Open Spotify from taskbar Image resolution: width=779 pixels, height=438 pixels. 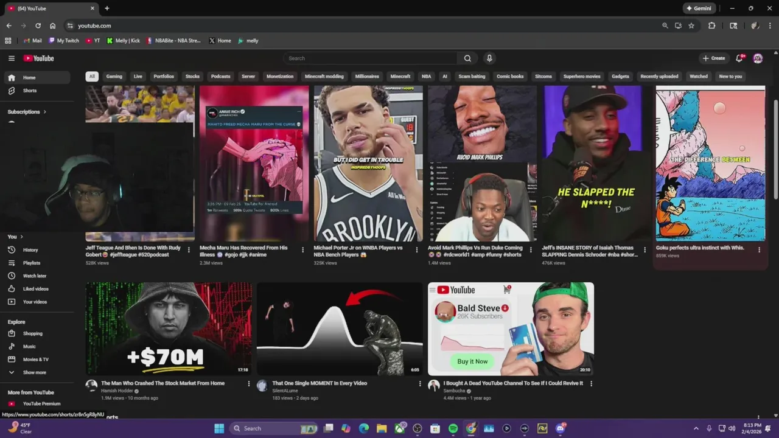click(453, 428)
